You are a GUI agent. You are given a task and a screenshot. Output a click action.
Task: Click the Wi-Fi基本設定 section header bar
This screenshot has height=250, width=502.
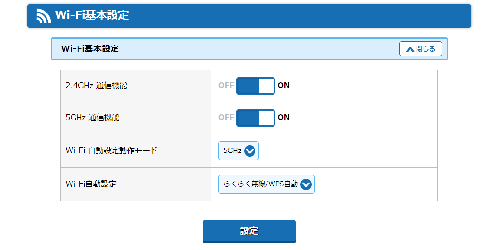pos(249,49)
